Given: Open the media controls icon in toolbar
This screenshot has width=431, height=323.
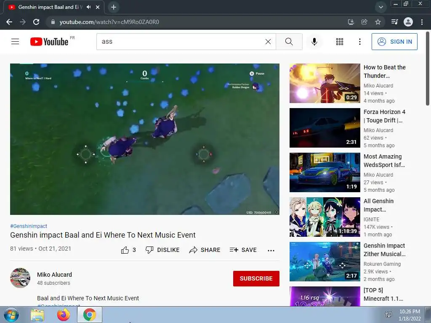Looking at the screenshot, I should coord(394,22).
